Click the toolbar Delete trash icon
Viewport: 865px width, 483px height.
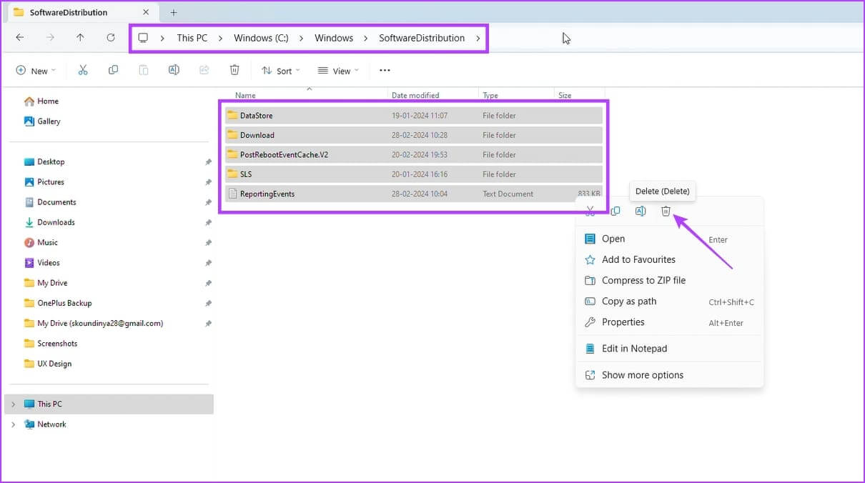234,70
